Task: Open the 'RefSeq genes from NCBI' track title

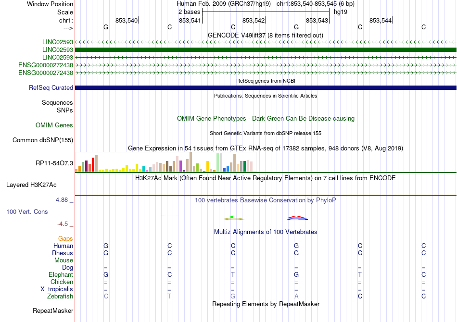Action: click(266, 81)
